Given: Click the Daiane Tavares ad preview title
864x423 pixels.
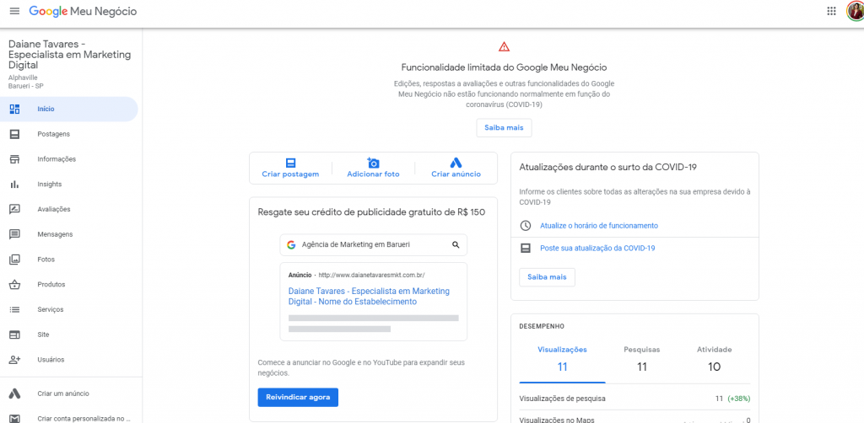Looking at the screenshot, I should pyautogui.click(x=369, y=297).
